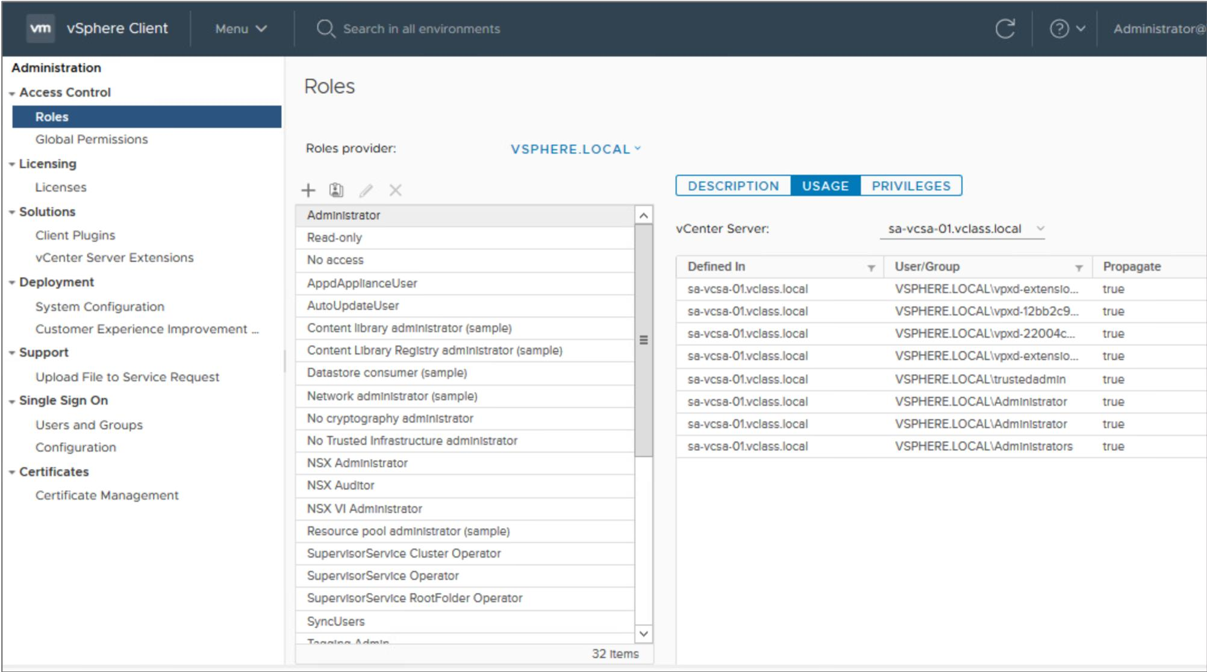Viewport: 1207px width, 672px height.
Task: Select Content library administrator (sample) role
Action: click(464, 328)
